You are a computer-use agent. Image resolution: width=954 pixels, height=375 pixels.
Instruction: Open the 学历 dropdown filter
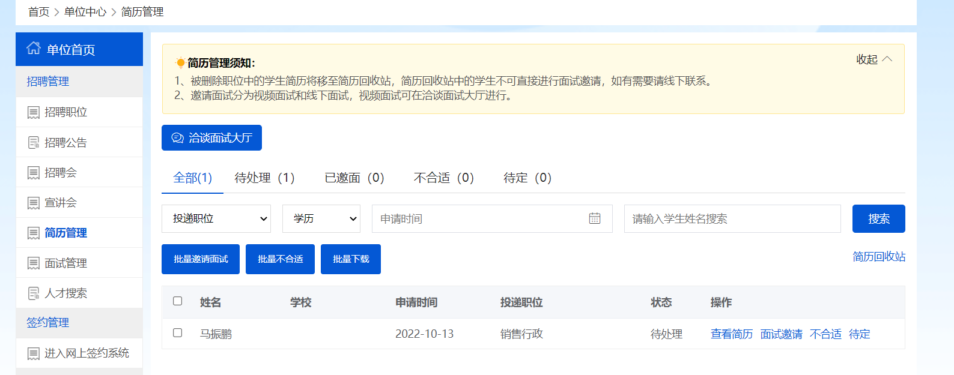321,218
